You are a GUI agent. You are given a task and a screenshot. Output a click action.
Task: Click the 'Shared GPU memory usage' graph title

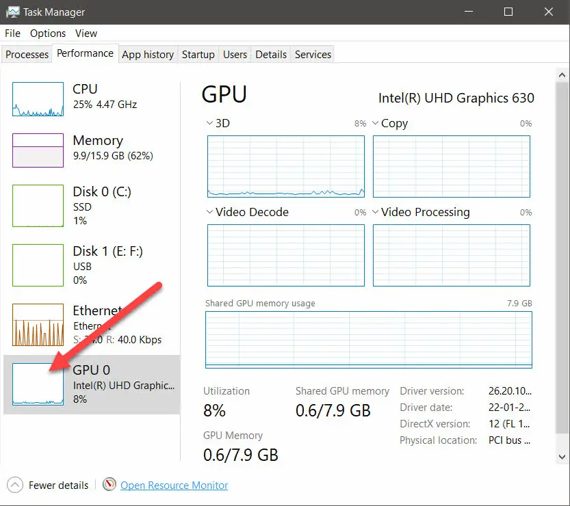[x=260, y=304]
